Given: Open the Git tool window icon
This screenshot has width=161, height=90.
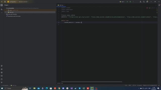Looking at the screenshot, I should (2, 82).
